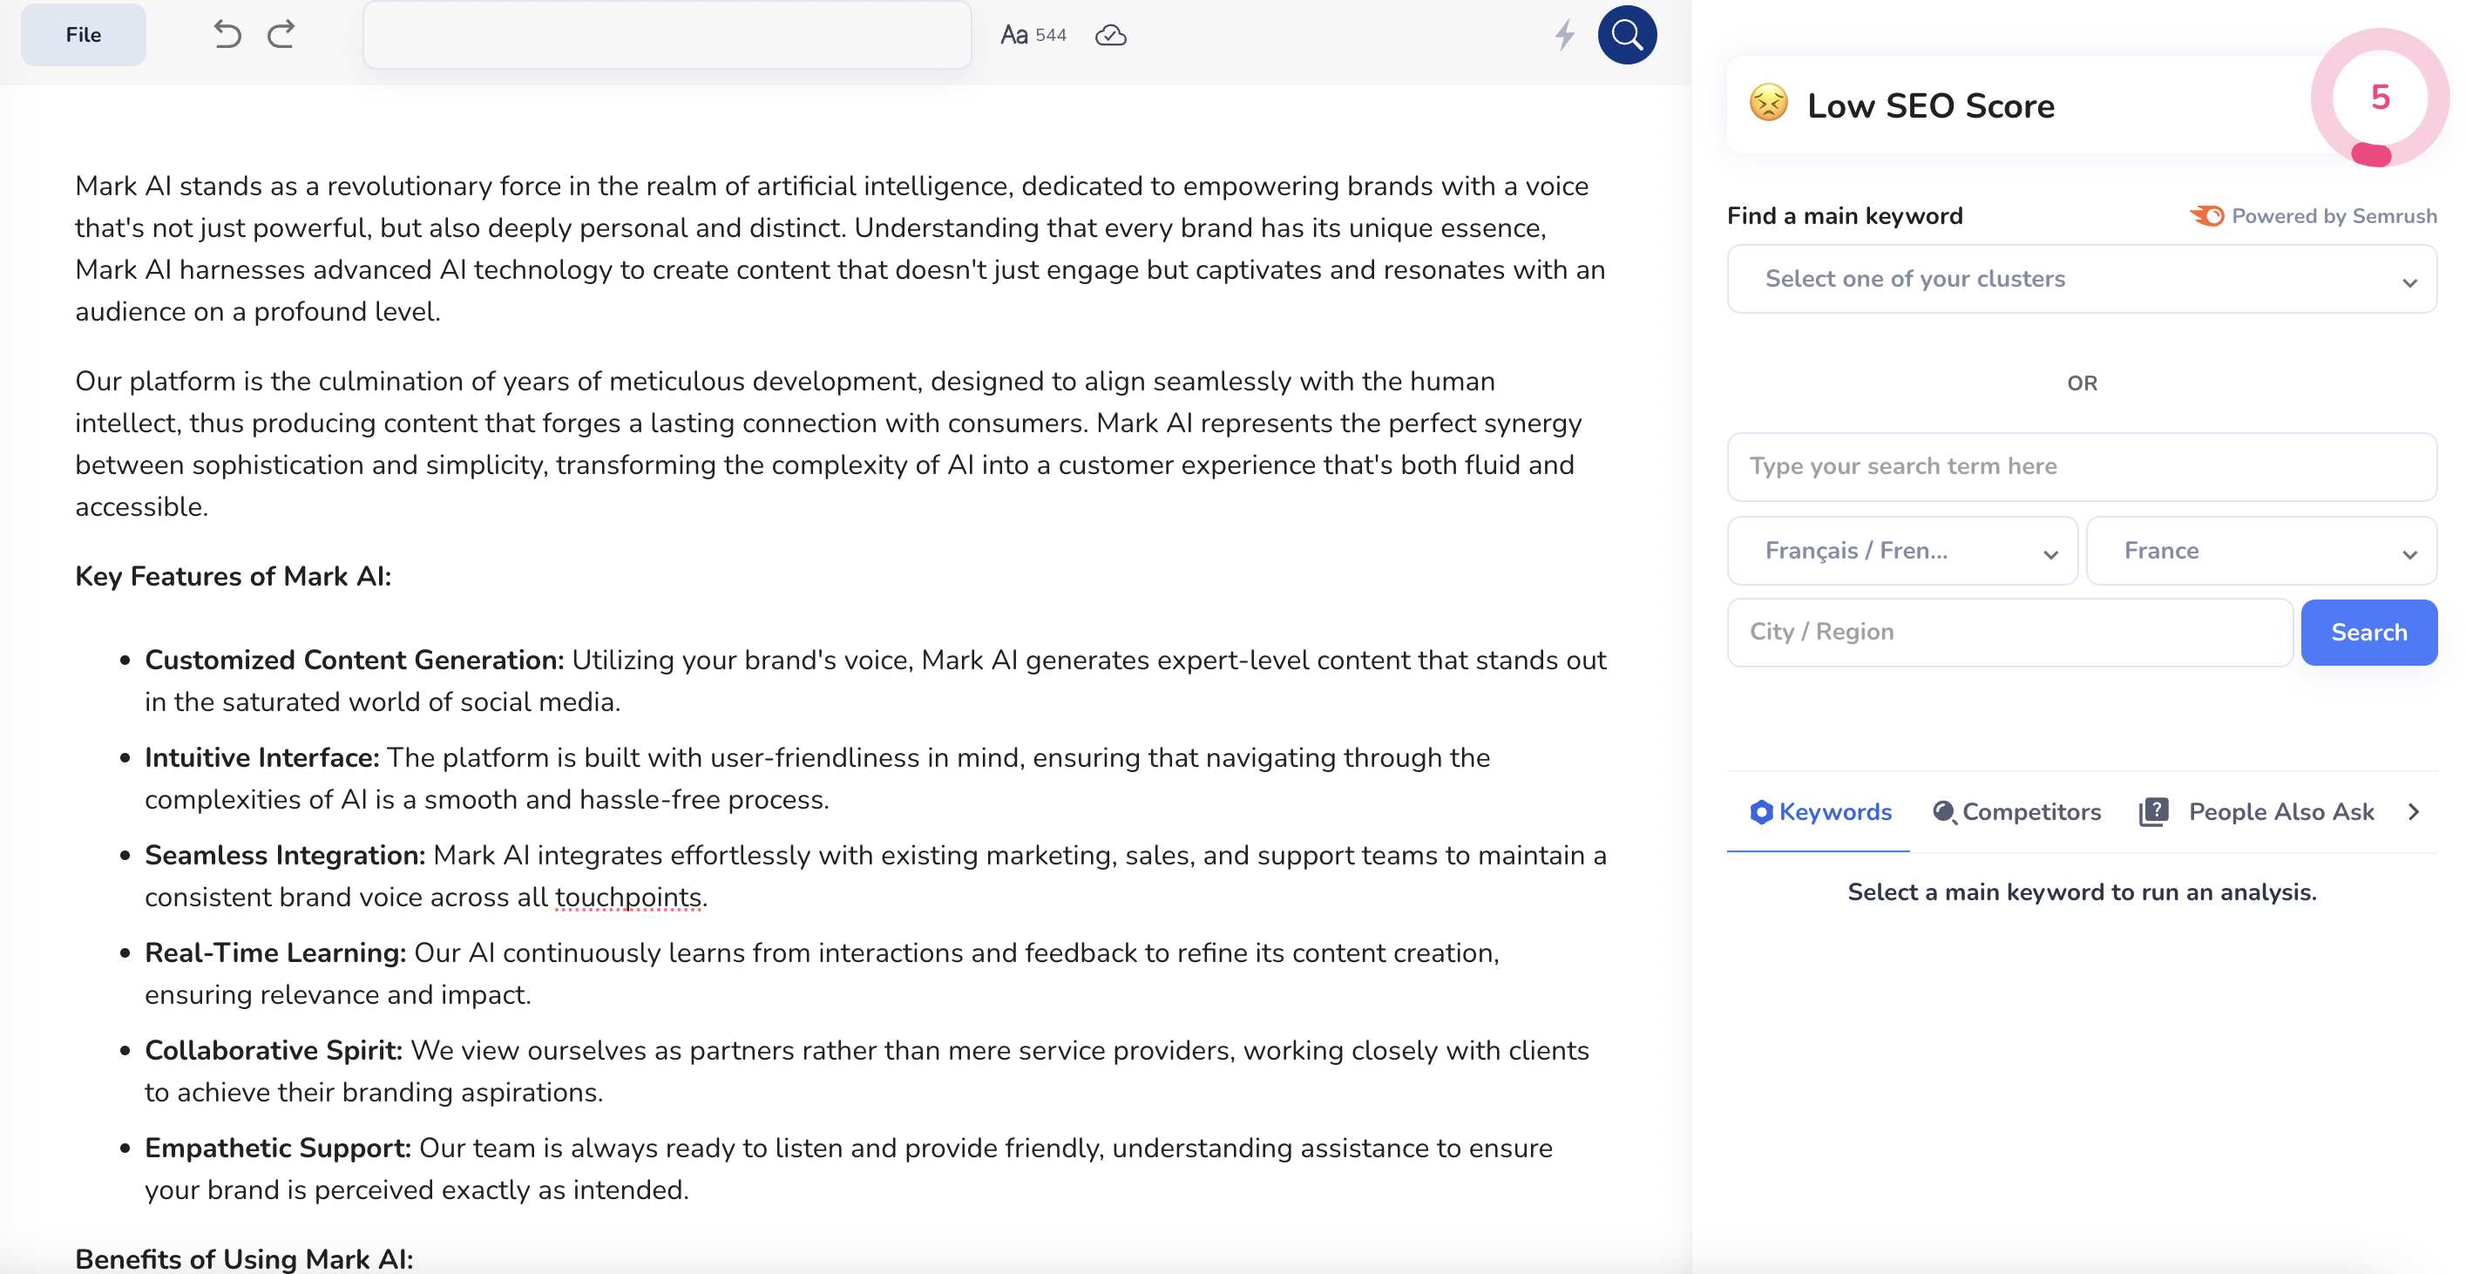
Task: Switch to the Competitors tab
Action: [x=2016, y=811]
